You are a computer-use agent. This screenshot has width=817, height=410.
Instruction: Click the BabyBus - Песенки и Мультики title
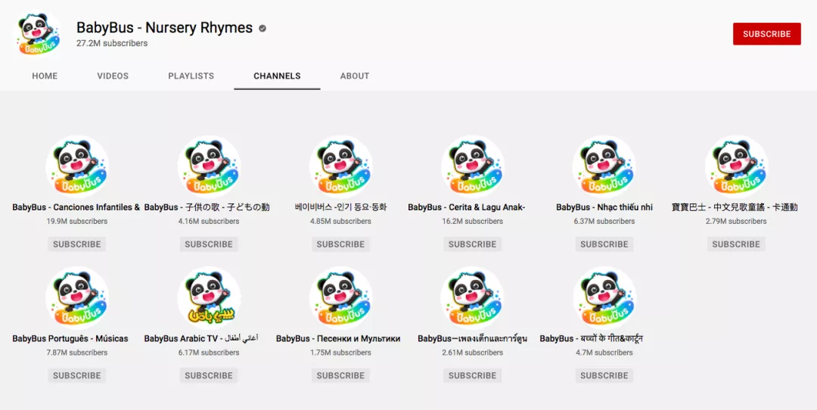338,339
